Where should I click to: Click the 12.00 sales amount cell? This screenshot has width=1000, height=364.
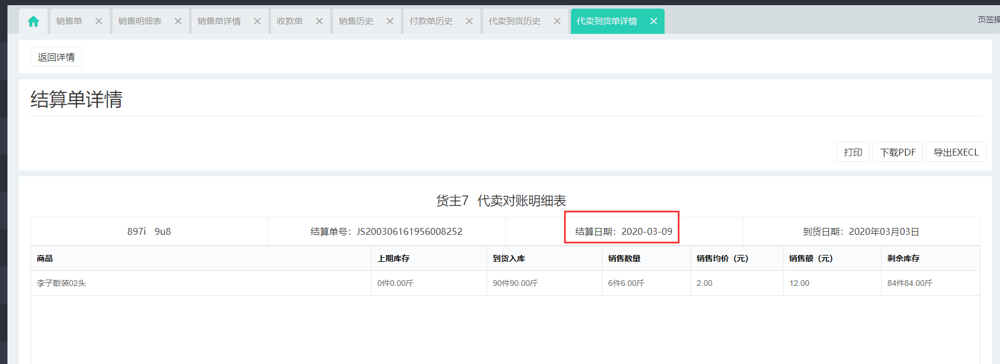832,283
